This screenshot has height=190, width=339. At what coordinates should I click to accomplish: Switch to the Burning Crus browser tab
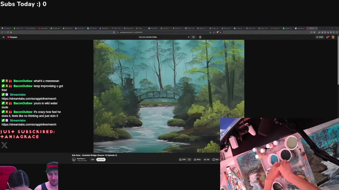[276, 28]
